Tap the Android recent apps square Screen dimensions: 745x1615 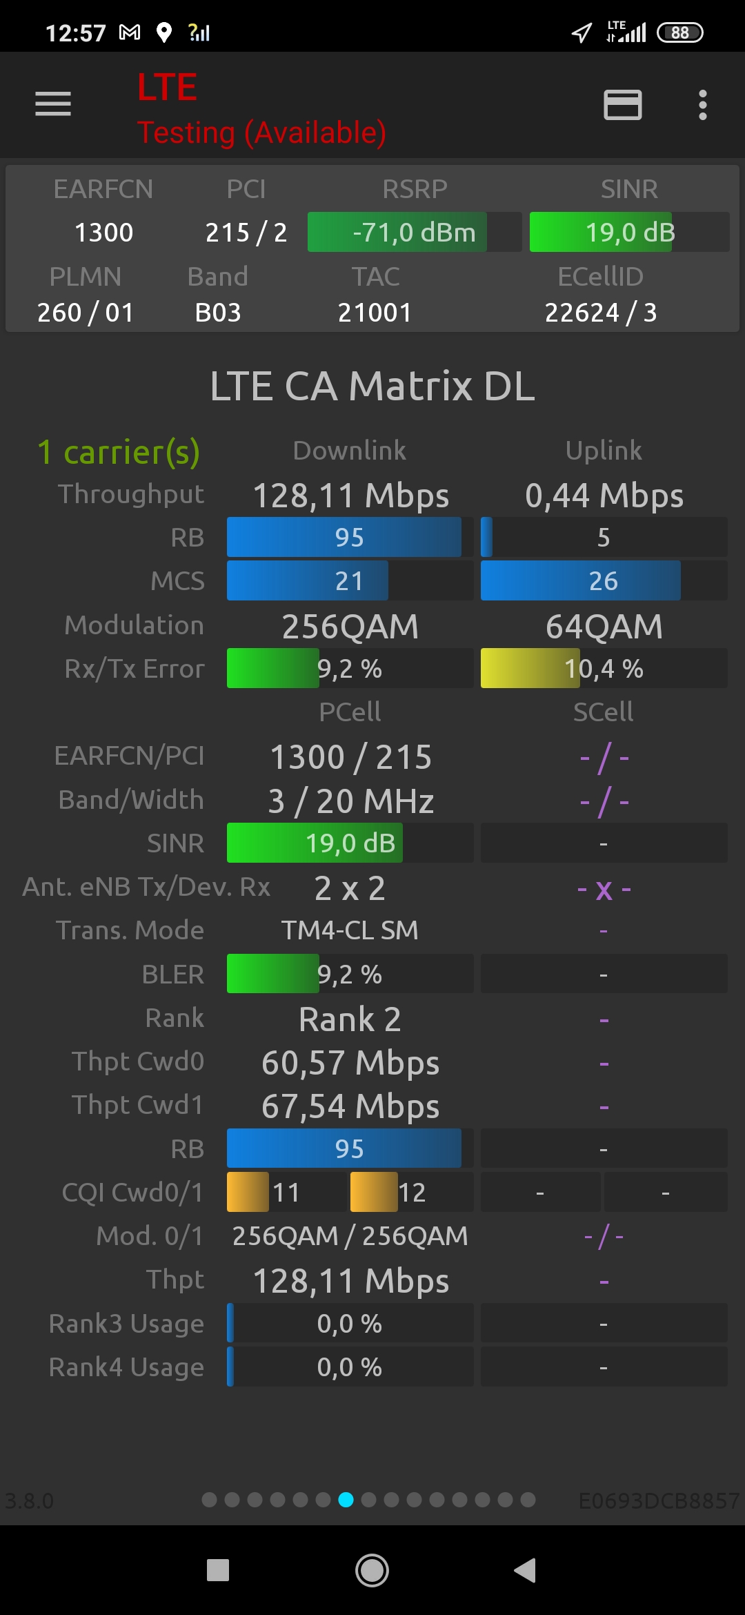218,1570
